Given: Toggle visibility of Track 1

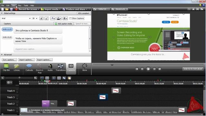Looking at the screenshot, I should [17, 109].
